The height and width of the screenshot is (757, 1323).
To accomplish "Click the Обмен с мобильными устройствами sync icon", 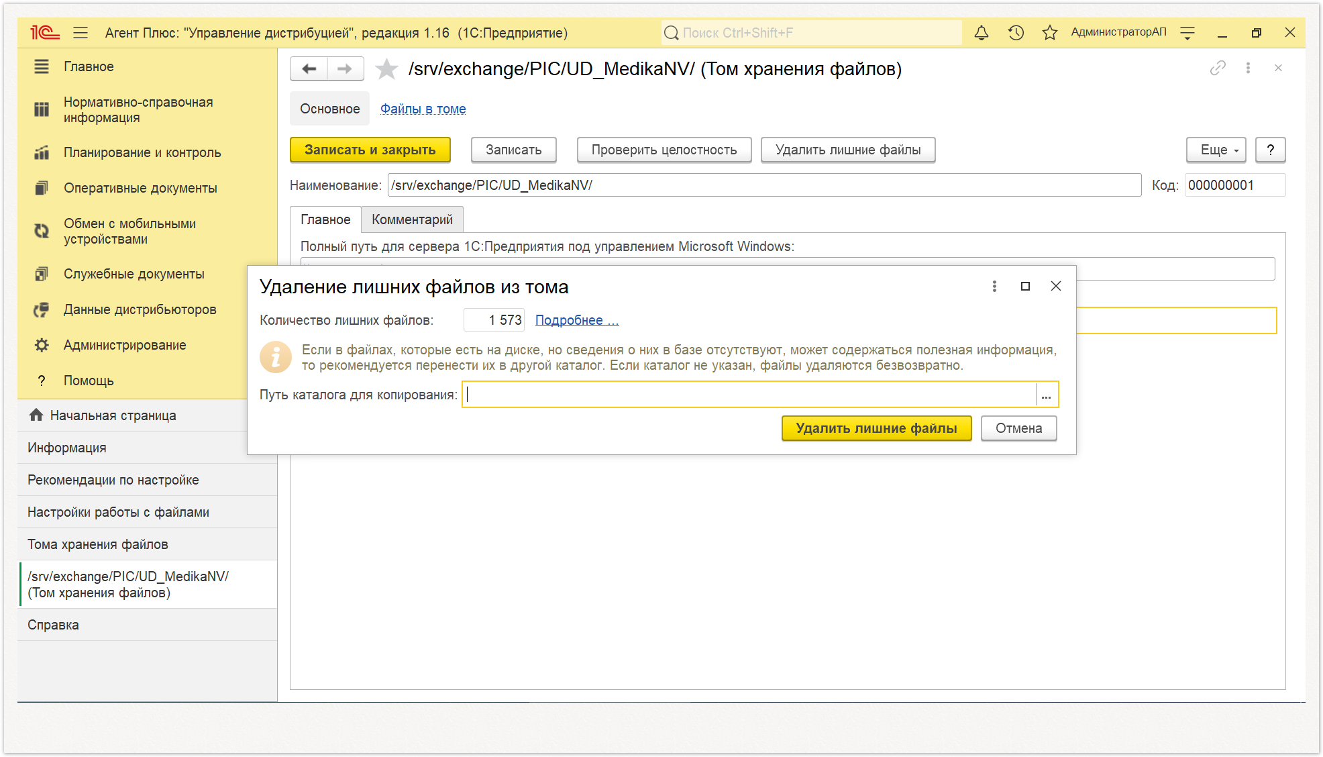I will click(42, 231).
